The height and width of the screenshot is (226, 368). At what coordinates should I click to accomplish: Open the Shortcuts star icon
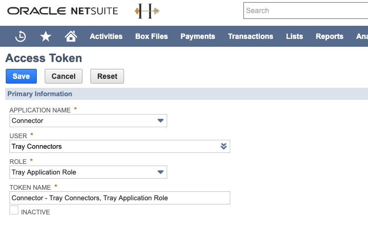46,36
